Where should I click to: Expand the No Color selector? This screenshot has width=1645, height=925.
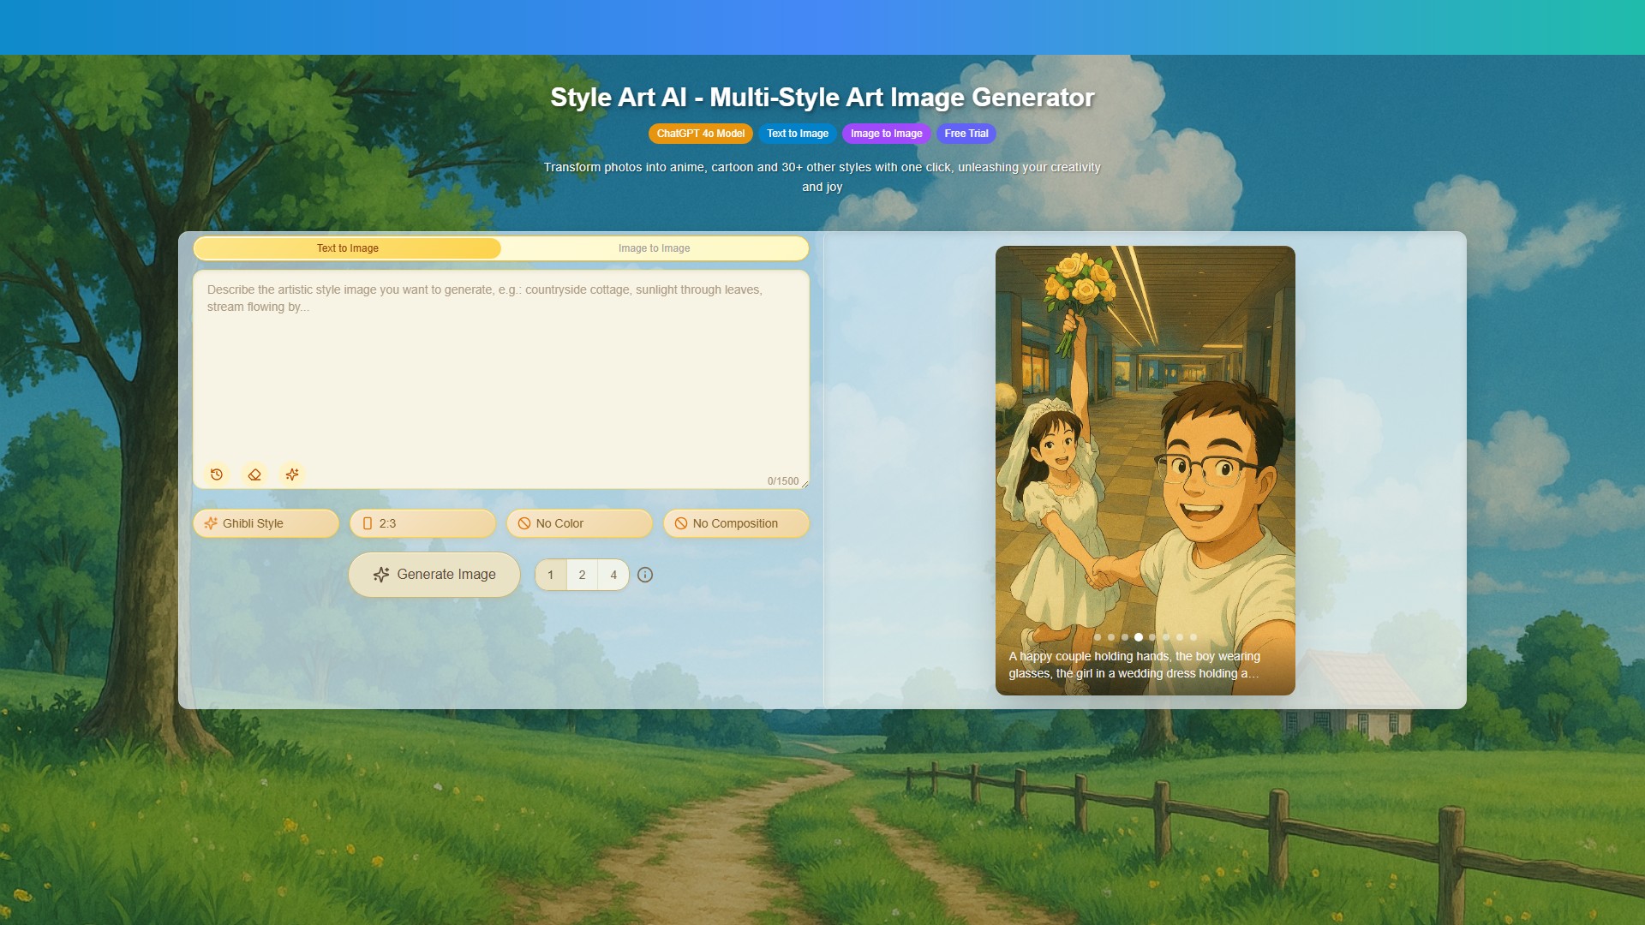coord(579,523)
